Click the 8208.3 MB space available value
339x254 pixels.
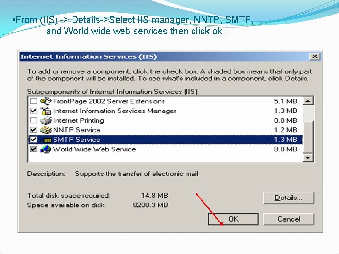[x=150, y=205]
